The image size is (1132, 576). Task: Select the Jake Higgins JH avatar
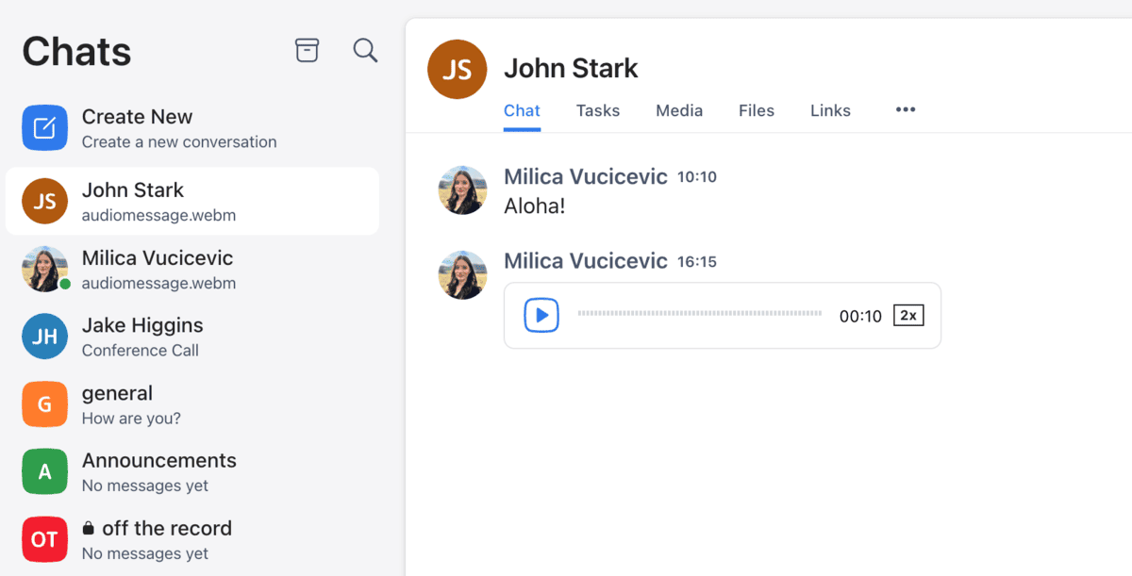coord(44,336)
